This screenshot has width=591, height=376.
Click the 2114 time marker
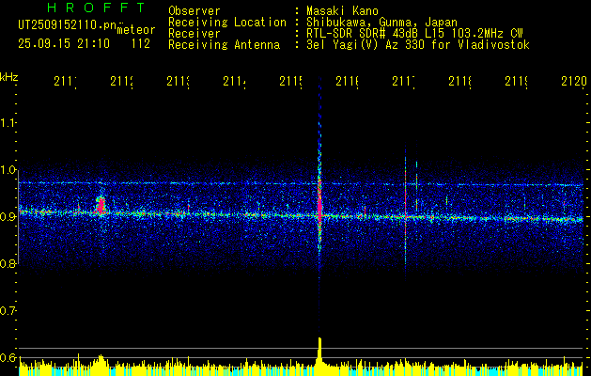click(234, 81)
